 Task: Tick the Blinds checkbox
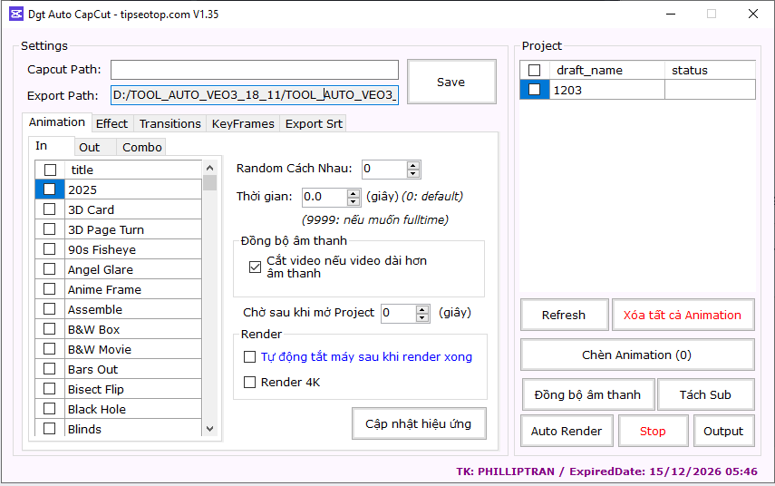click(50, 429)
